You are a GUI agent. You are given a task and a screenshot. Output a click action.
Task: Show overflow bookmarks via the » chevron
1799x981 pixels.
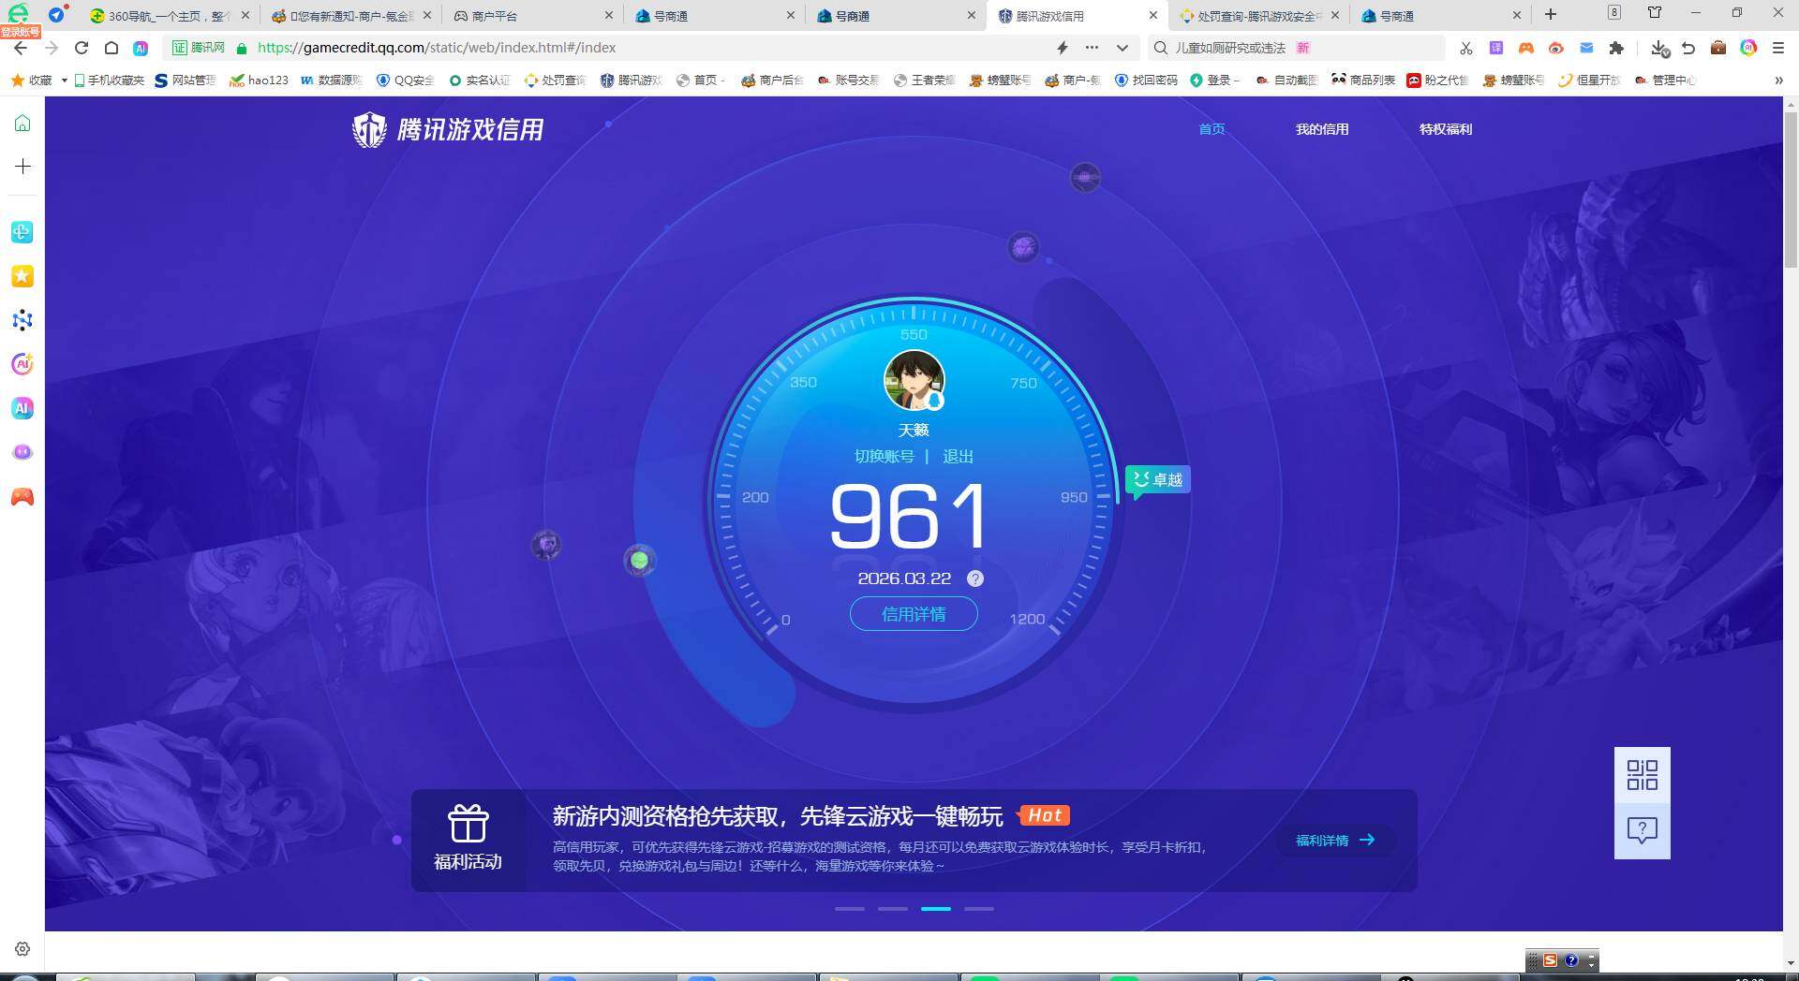[1778, 81]
